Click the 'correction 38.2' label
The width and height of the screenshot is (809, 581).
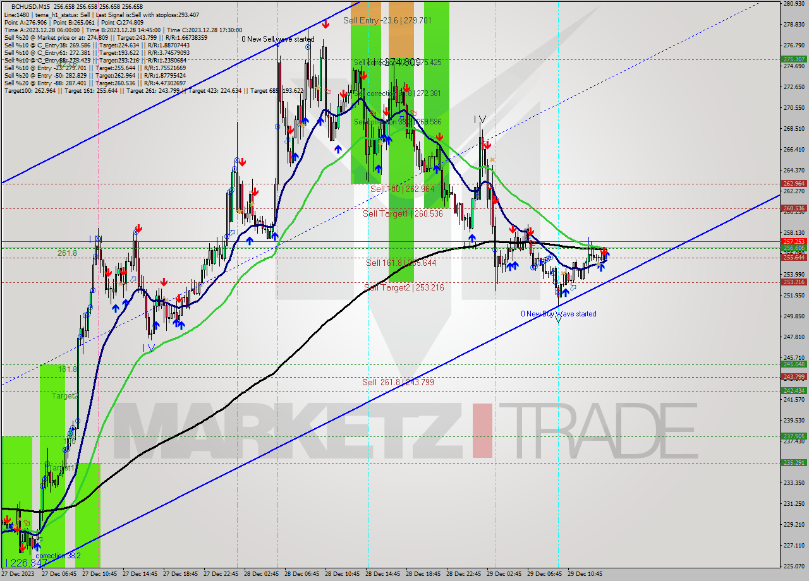pos(58,556)
